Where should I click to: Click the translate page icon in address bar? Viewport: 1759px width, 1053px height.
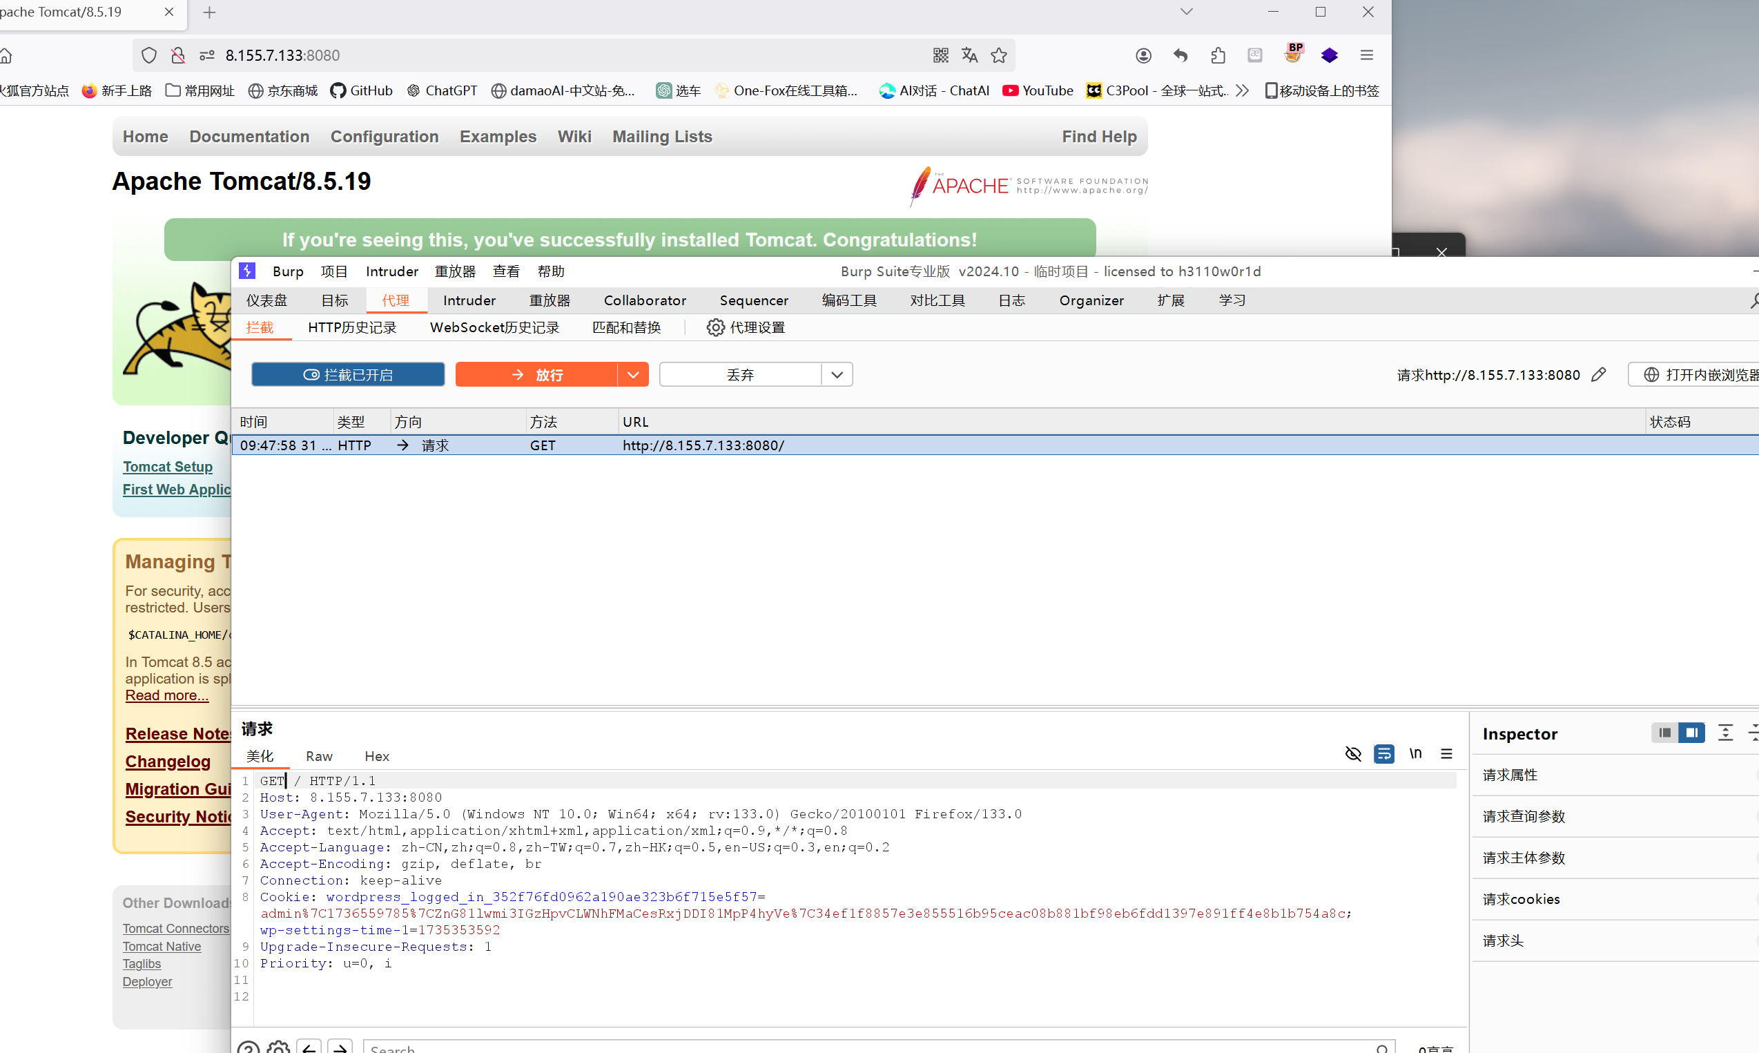coord(969,55)
